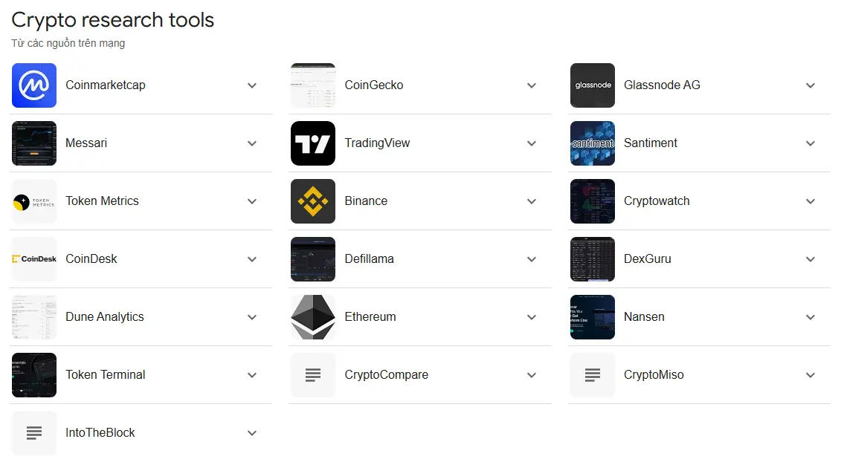Open the Messari text link
Image resolution: width=841 pixels, height=462 pixels.
[86, 143]
